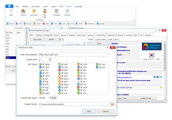Click the pub file type icon
The height and width of the screenshot is (120, 172).
point(60,87)
